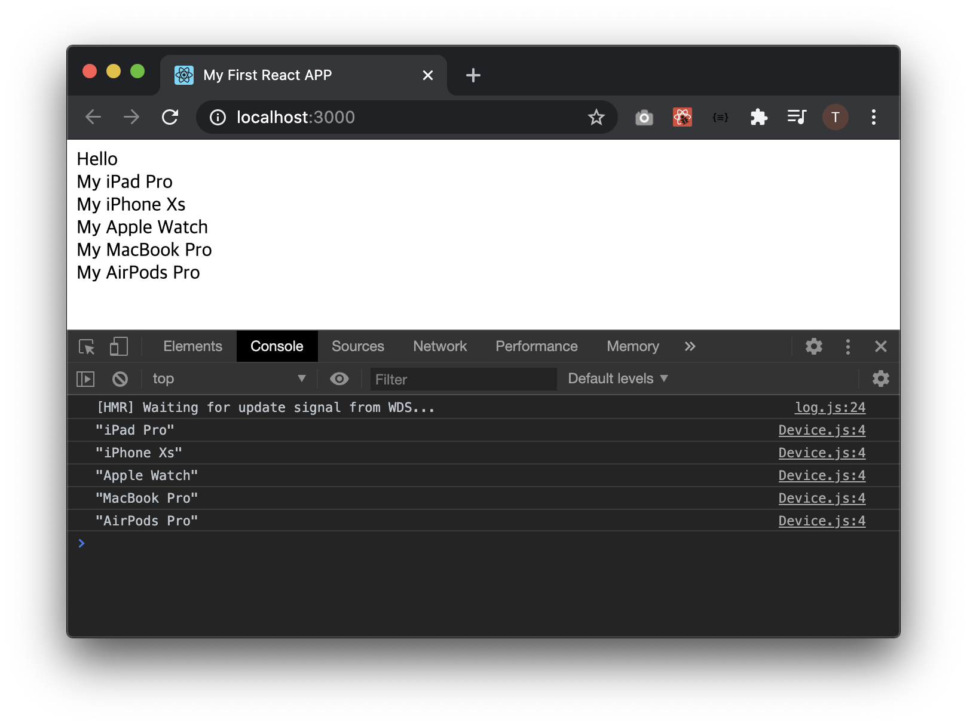
Task: Switch to the Performance panel
Action: point(536,346)
